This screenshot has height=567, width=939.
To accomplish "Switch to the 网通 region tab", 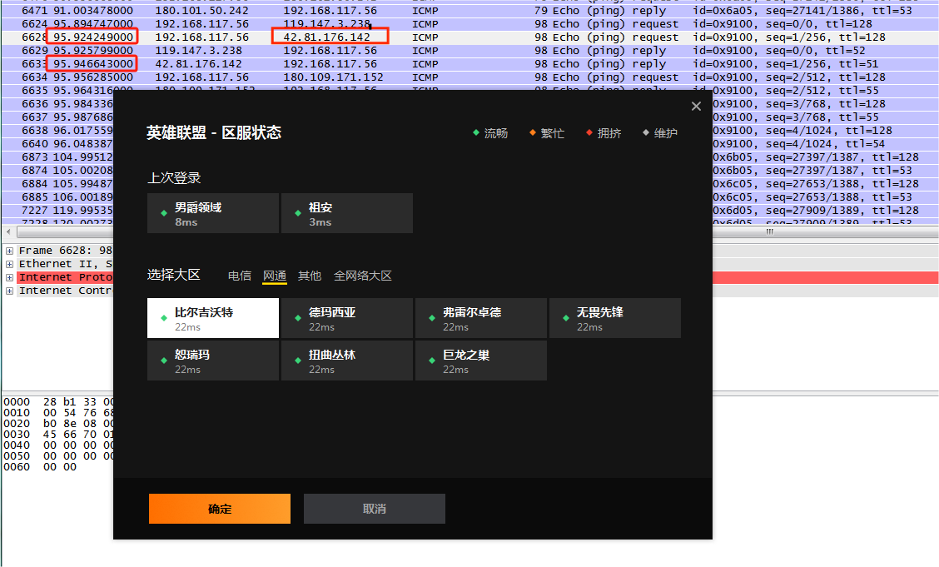I will coord(275,276).
